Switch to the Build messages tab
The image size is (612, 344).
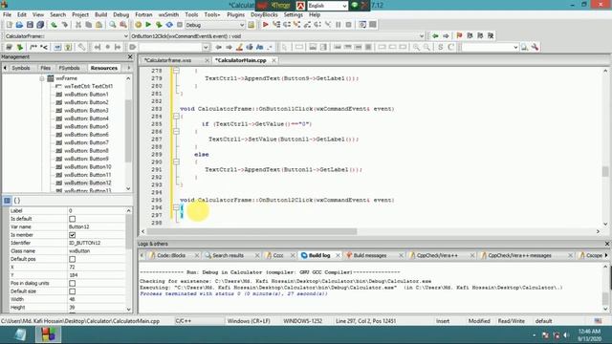370,255
